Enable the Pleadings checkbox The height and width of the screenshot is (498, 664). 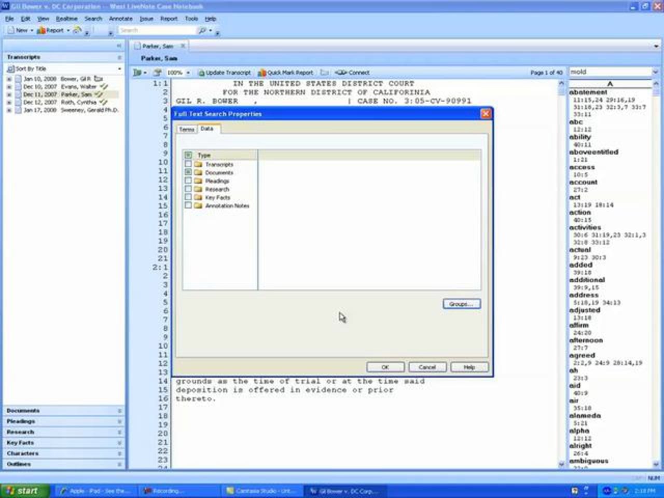click(188, 181)
